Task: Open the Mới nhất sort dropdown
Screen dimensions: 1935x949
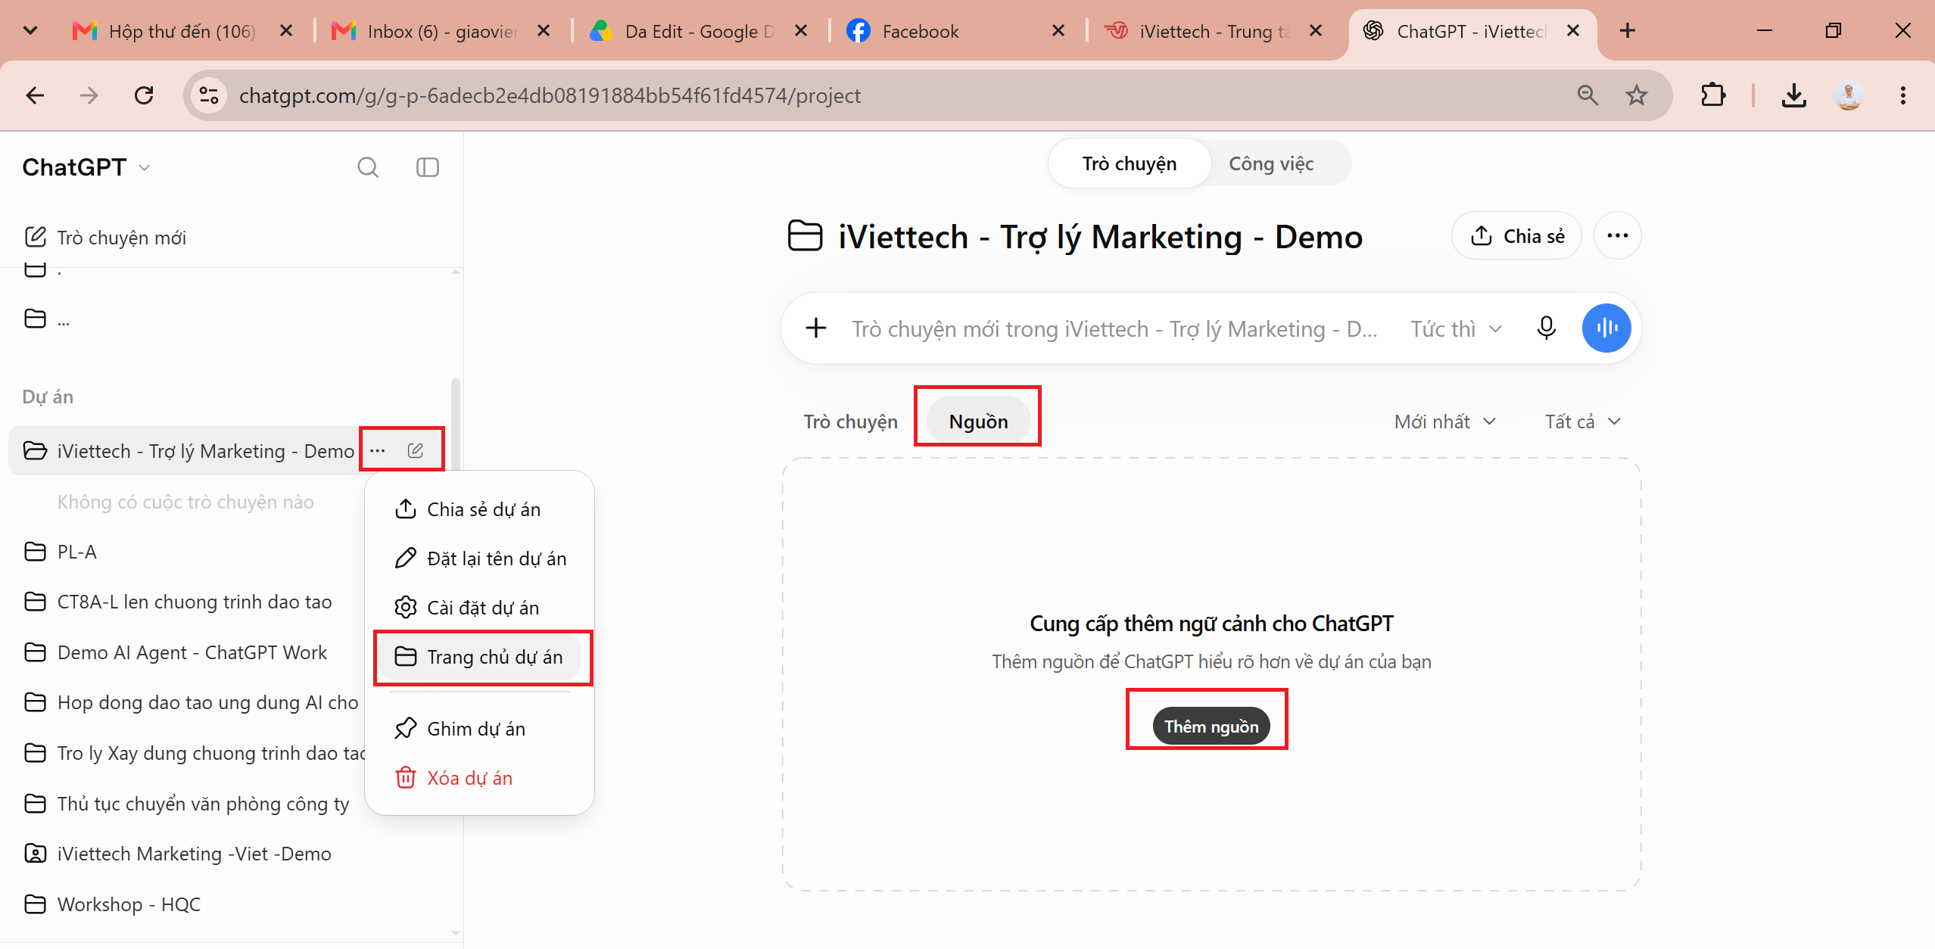Action: [1445, 422]
